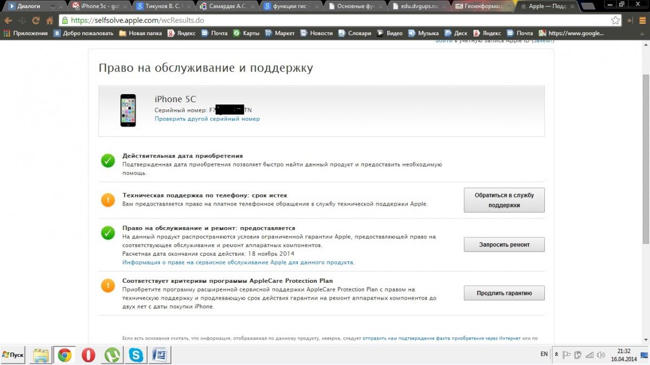Open the browser home page icon
Viewport: 650px width, 365px height.
[49, 21]
